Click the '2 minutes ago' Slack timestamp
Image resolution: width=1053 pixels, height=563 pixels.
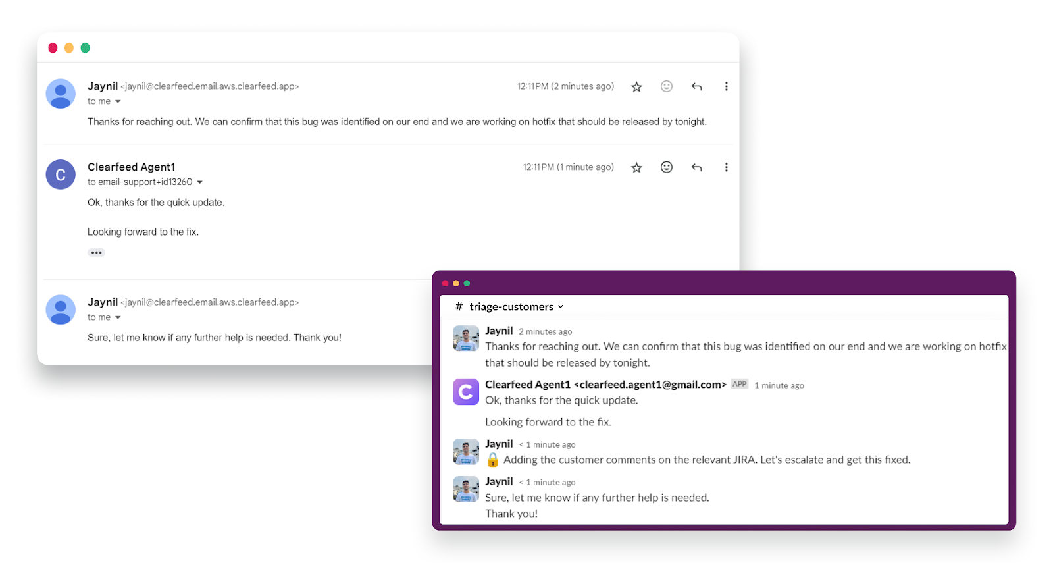(546, 332)
